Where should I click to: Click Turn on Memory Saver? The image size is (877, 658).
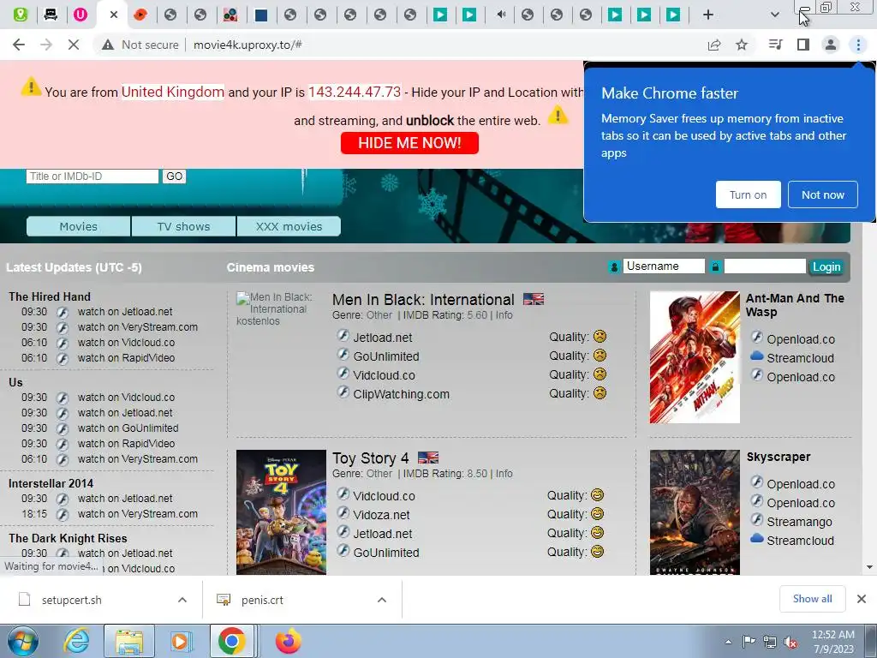(748, 194)
